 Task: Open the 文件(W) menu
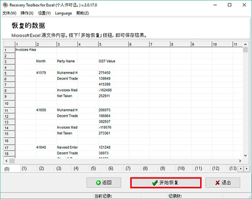coord(9,13)
